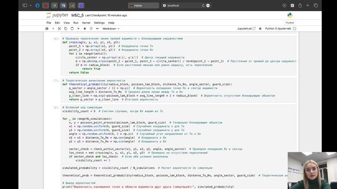The height and width of the screenshot is (189, 337).
Task: Open the green-yellow favorite icon
Action: 54,5
